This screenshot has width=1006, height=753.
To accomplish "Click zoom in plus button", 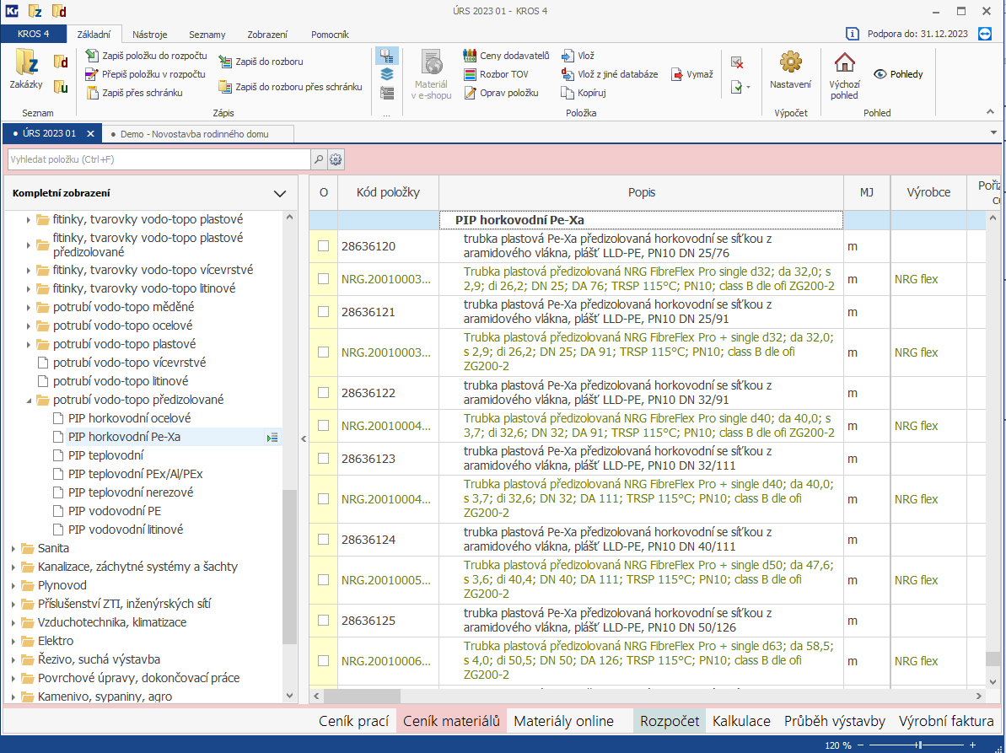I will tap(972, 745).
